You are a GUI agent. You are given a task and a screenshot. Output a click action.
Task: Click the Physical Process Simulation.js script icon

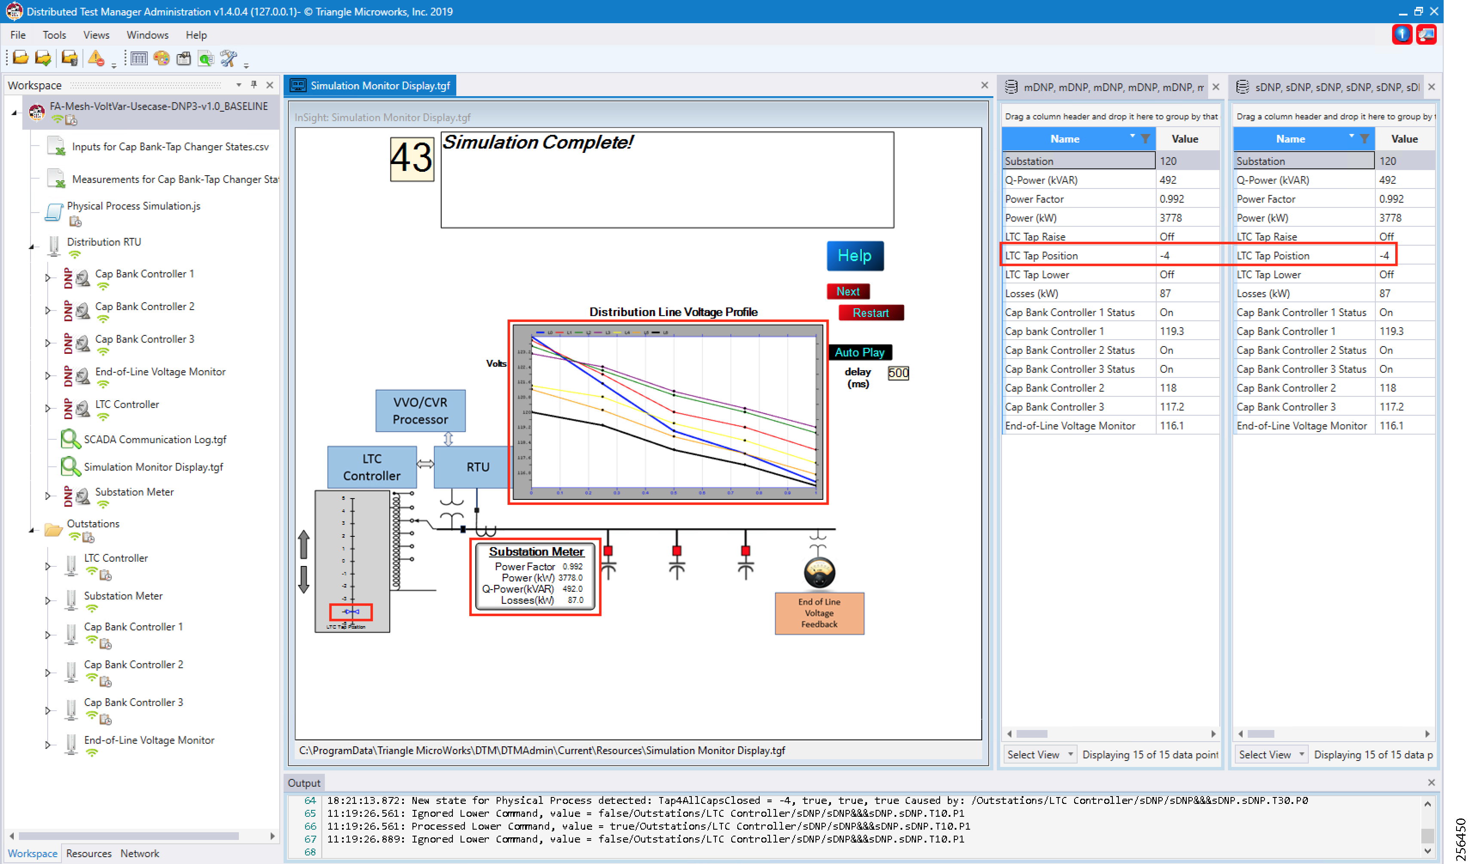[x=54, y=212]
